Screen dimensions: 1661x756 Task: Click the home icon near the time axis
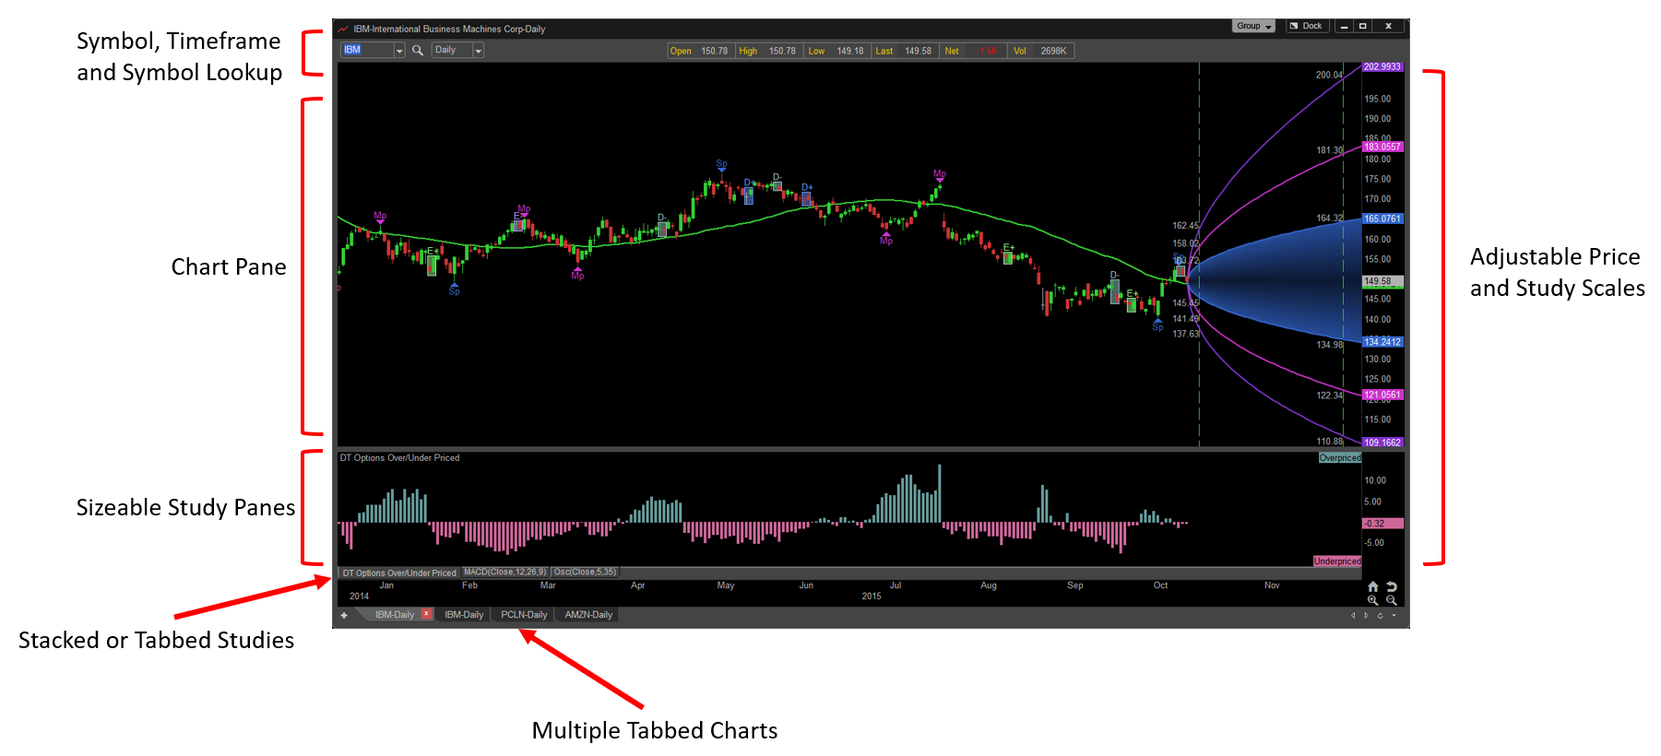(1372, 586)
